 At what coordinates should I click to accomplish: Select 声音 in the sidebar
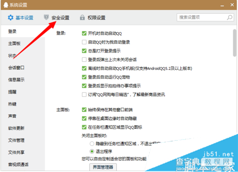[x=23, y=116]
